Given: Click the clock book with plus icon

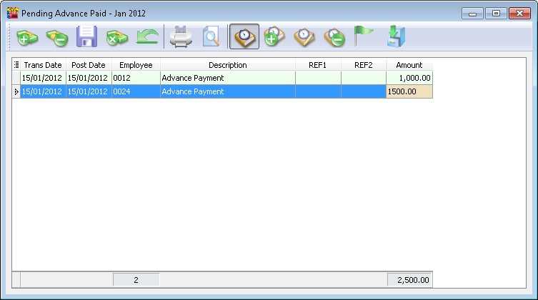Looking at the screenshot, I should 274,36.
